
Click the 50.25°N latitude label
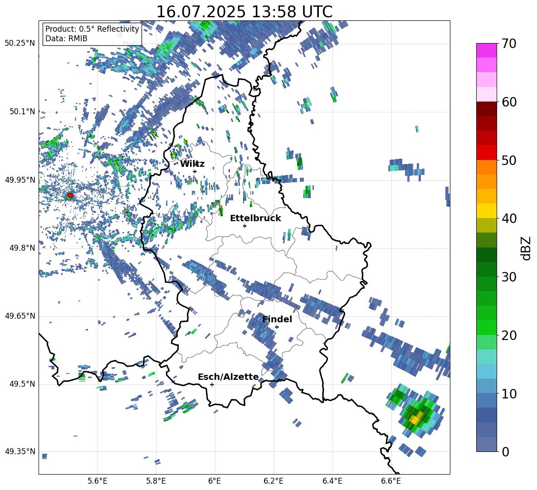click(20, 43)
